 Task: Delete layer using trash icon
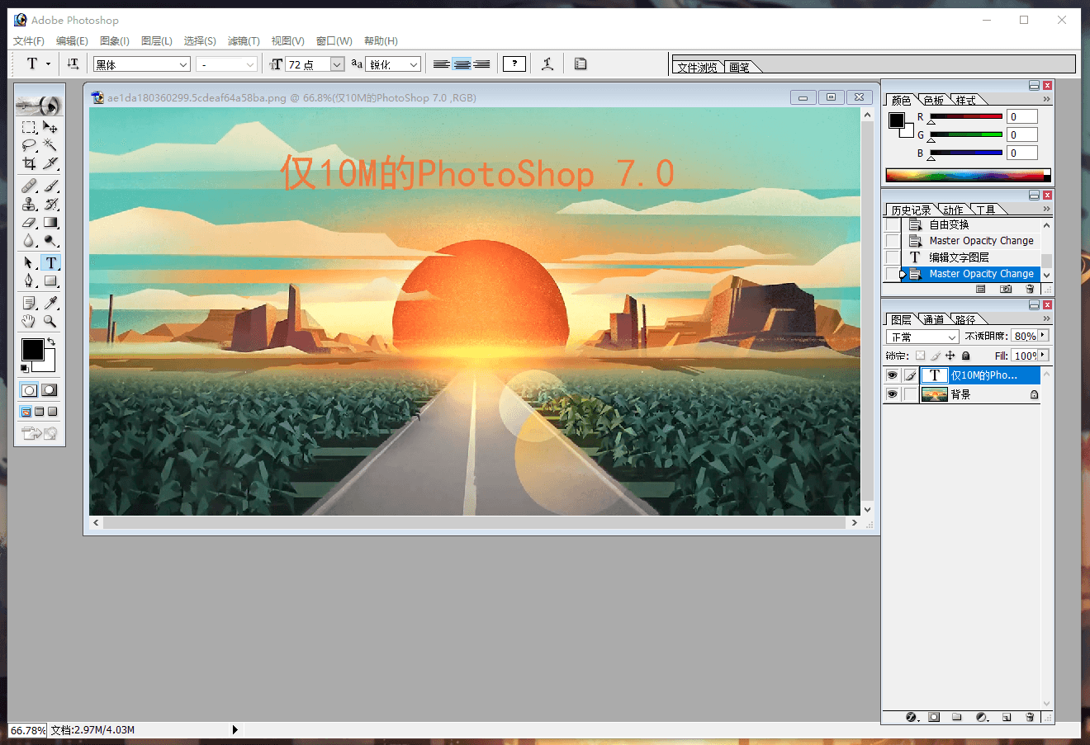point(1030,717)
